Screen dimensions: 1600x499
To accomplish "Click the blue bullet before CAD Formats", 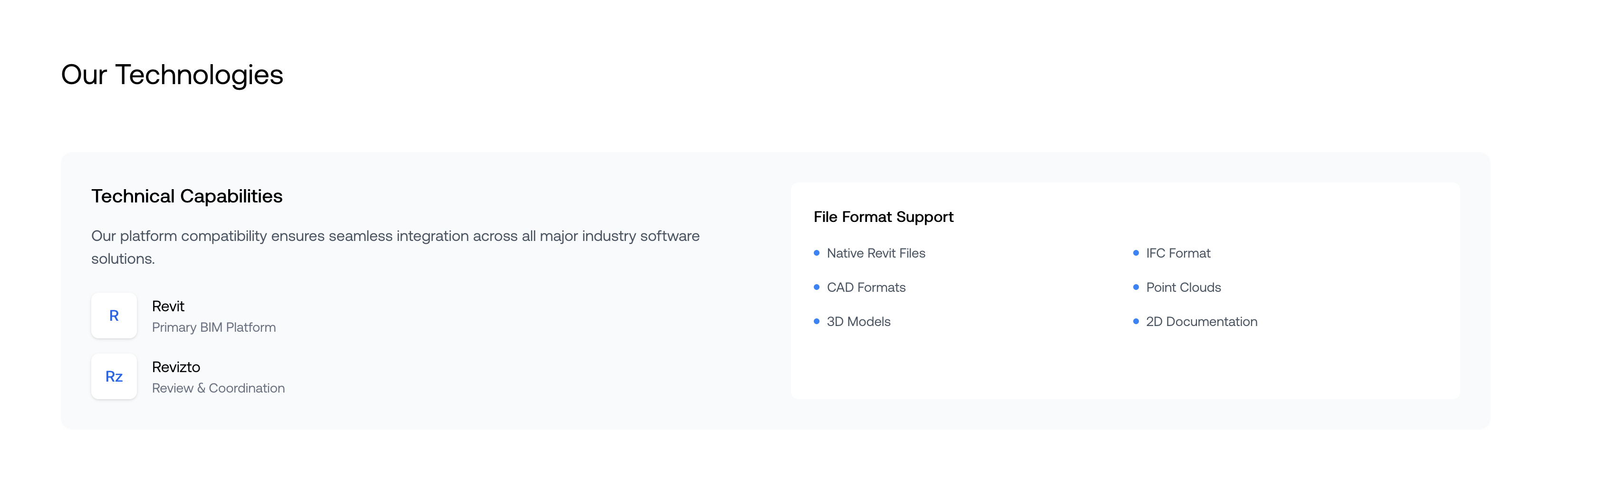I will (816, 288).
